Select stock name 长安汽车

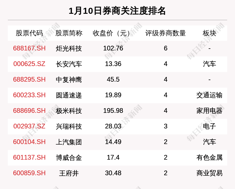point(69,64)
